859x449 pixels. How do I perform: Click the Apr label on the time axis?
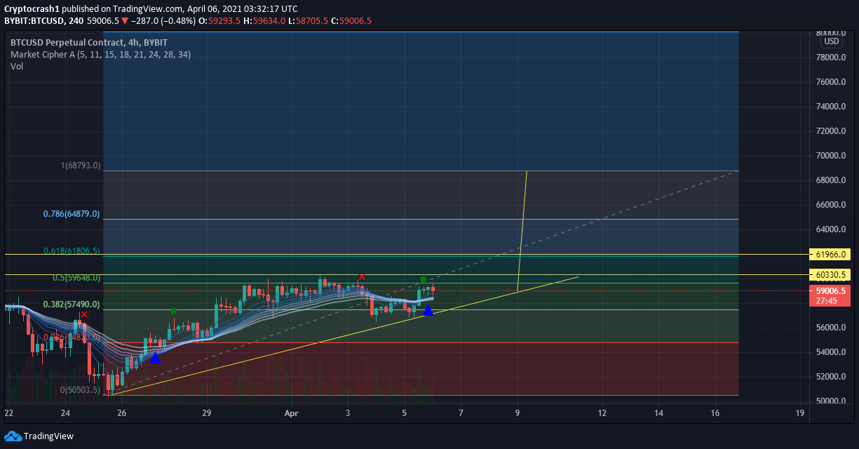[x=292, y=413]
